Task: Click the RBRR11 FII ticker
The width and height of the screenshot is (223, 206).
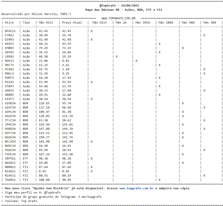Action: [10, 167]
